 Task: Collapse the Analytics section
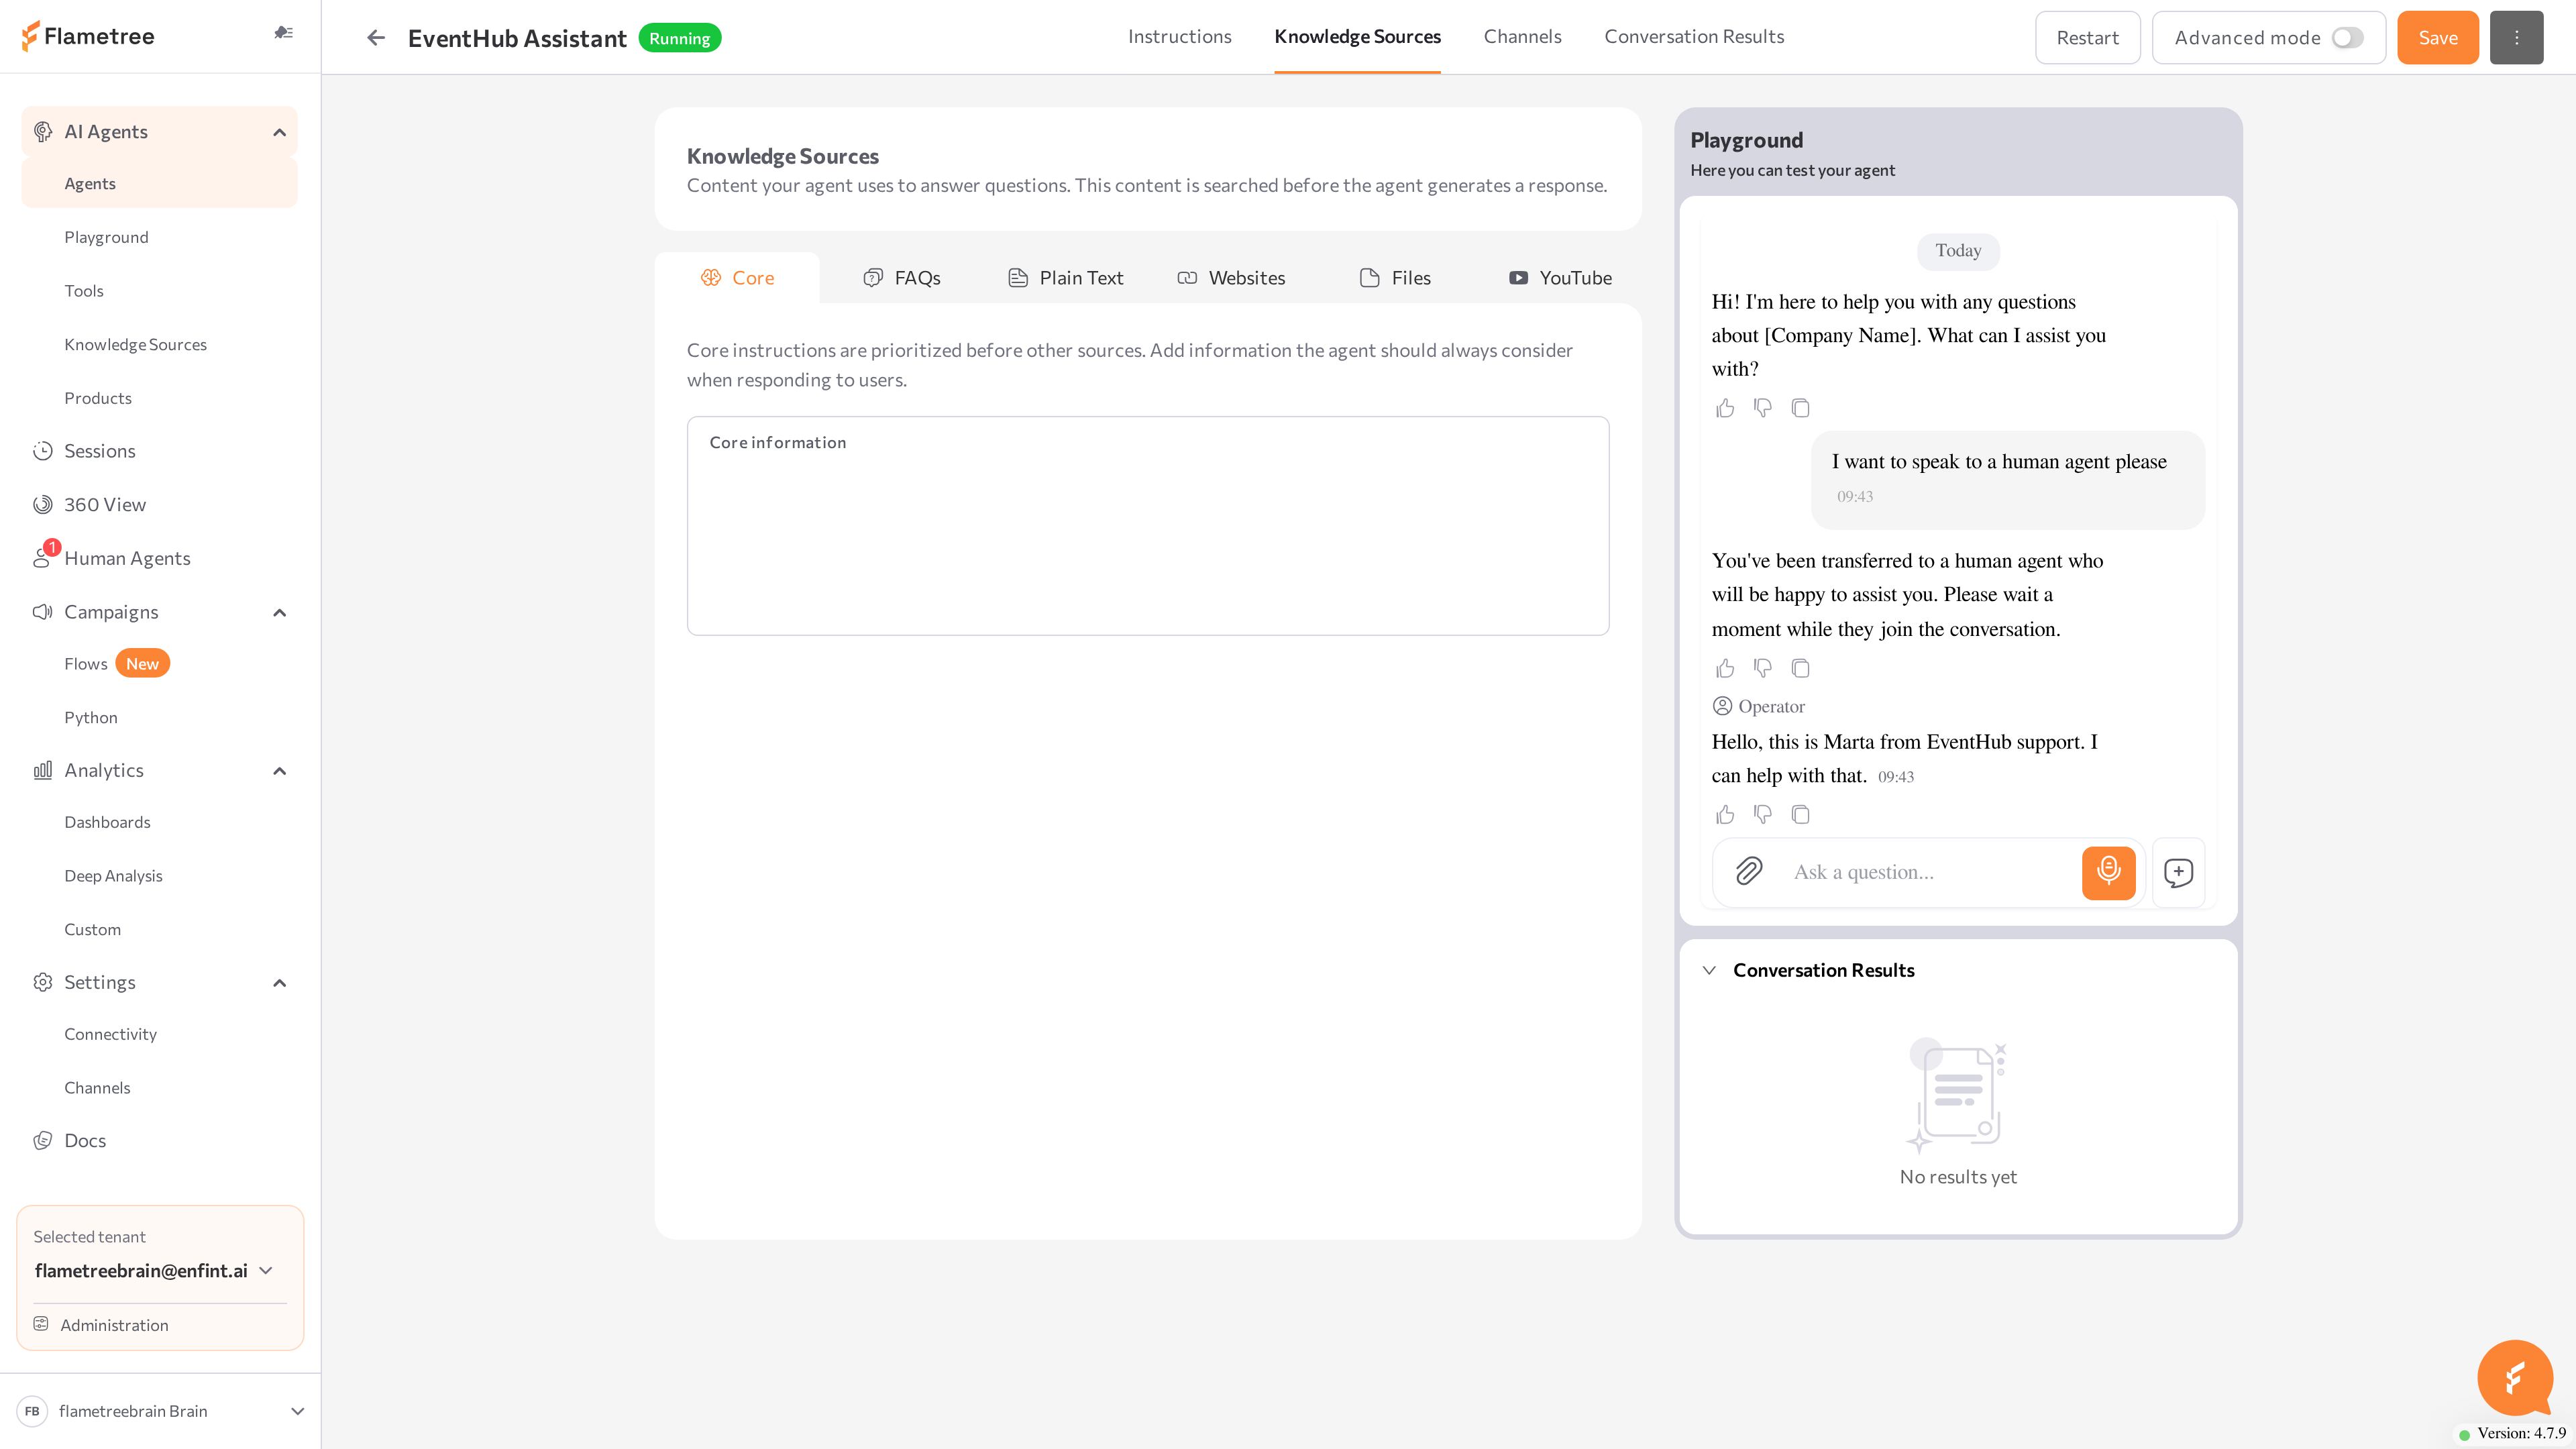(x=280, y=770)
